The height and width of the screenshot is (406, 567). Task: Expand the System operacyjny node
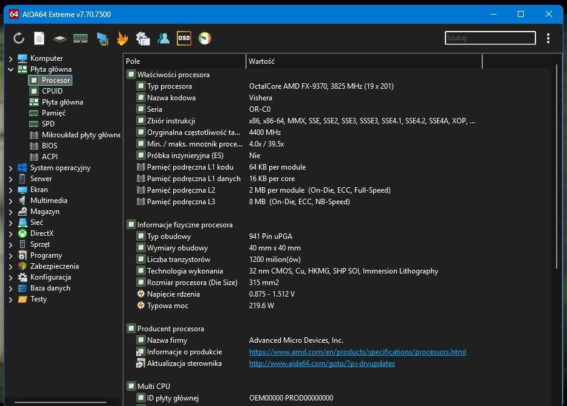(10, 168)
